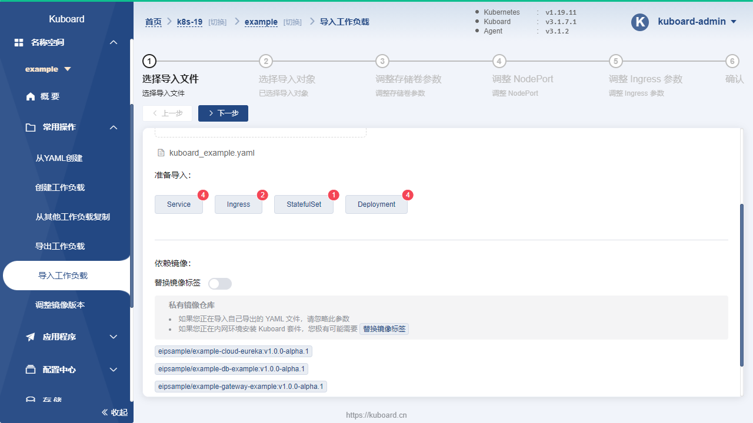This screenshot has width=753, height=423.
Task: Click the Ingress import button
Action: click(x=238, y=204)
